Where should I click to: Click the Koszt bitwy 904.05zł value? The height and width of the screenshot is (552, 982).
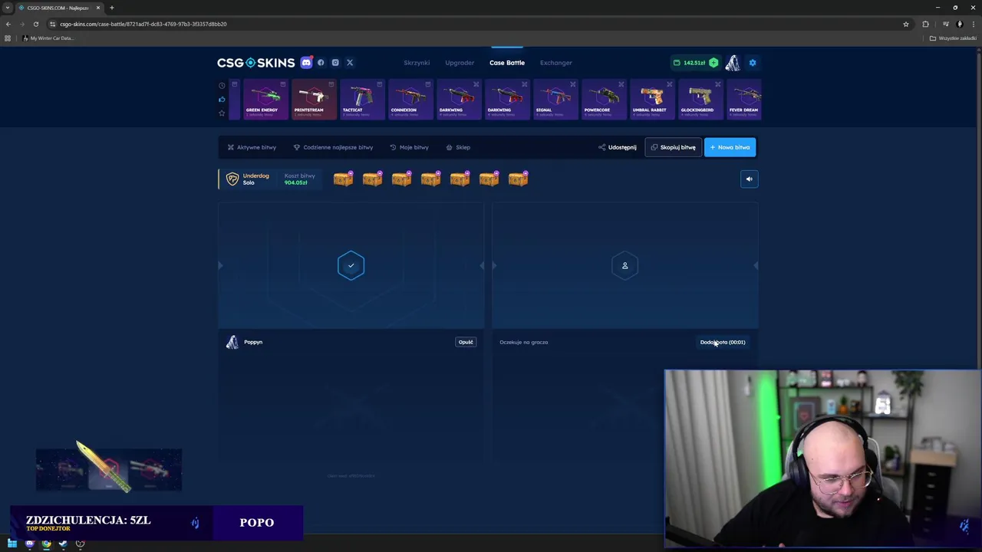295,182
